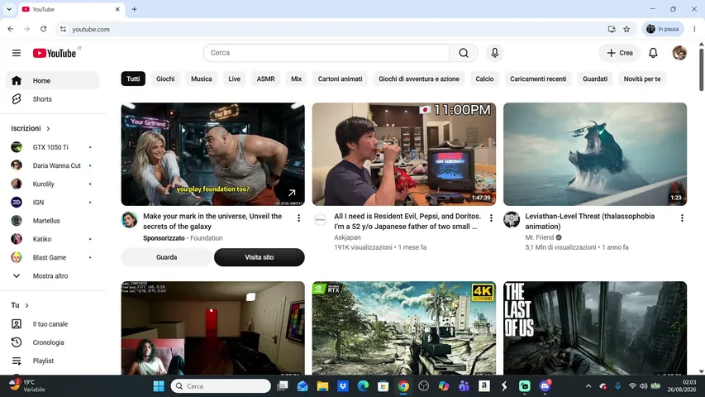Open the account avatar menu
Viewport: 705px width, 397px height.
point(679,53)
